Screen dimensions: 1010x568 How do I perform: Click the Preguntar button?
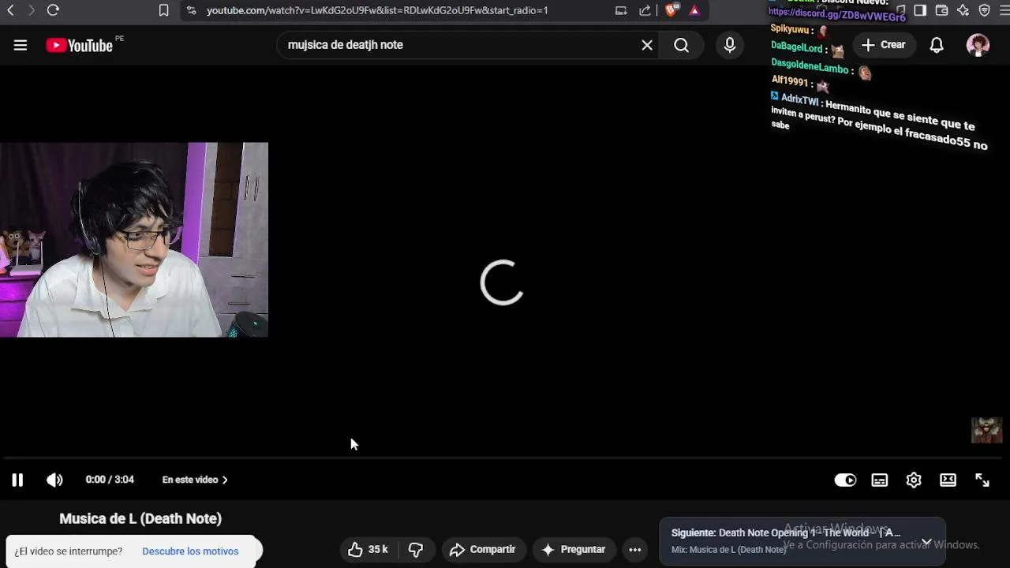574,549
